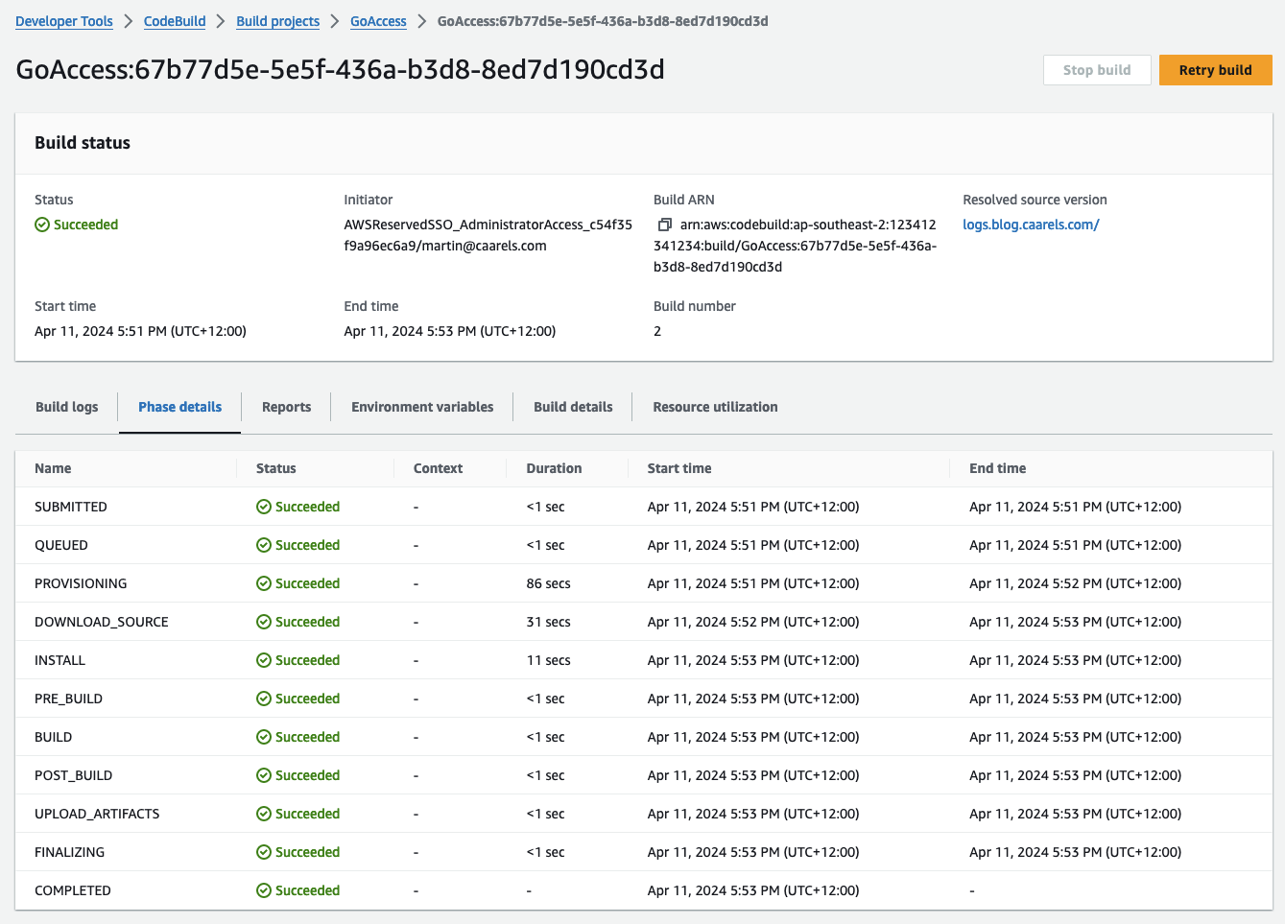
Task: Navigate to CodeBuild in the breadcrumb
Action: point(175,21)
